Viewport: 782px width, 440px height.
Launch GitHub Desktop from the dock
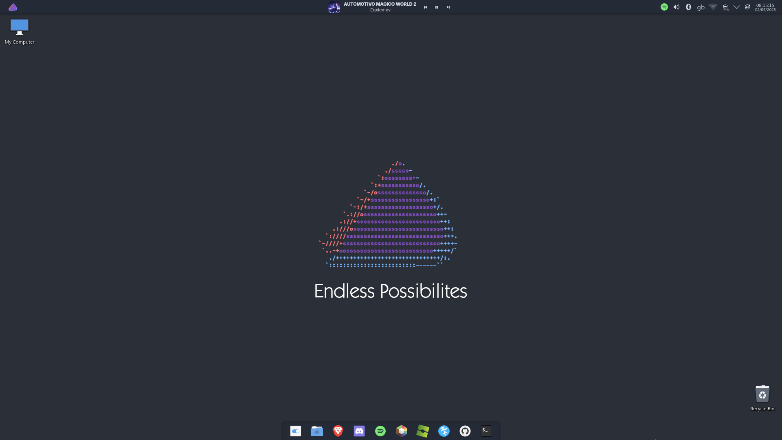465,431
